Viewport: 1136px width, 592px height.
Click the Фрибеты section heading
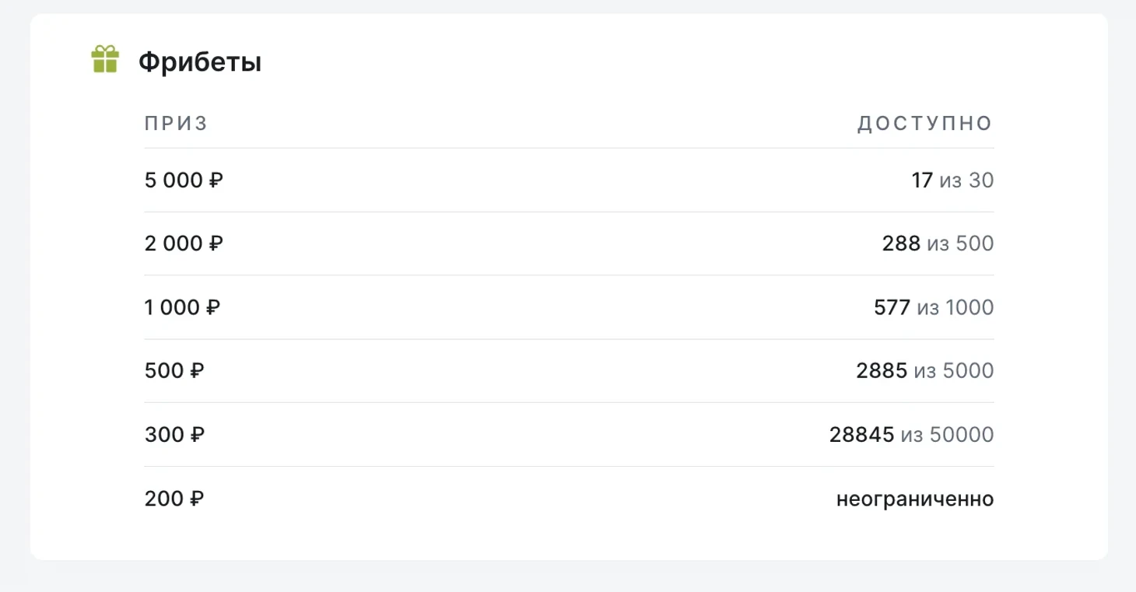point(200,62)
